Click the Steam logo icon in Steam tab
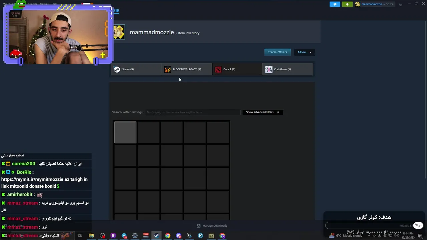Image resolution: width=427 pixels, height=240 pixels. coord(117,69)
